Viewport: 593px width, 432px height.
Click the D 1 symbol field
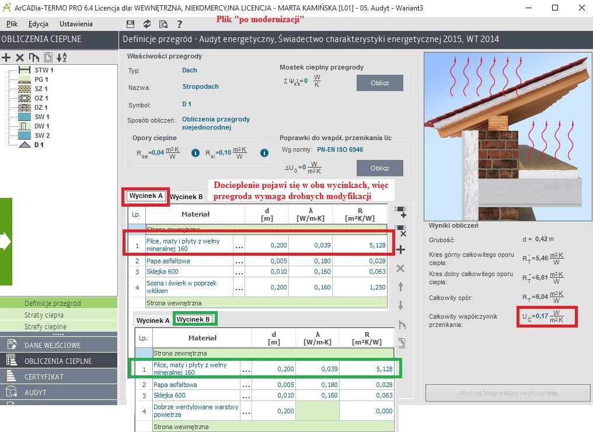tap(187, 104)
